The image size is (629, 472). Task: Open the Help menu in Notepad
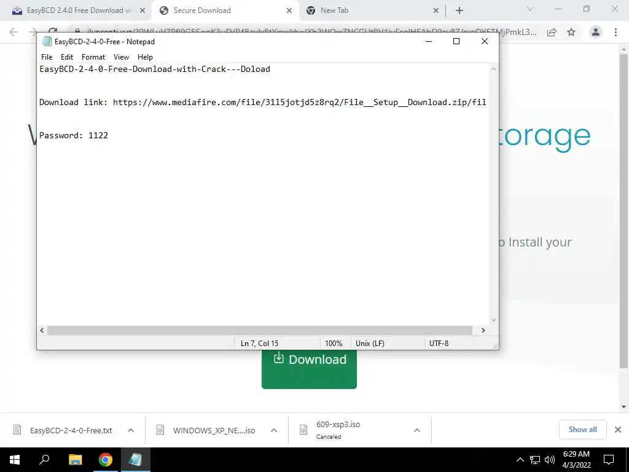(x=145, y=57)
